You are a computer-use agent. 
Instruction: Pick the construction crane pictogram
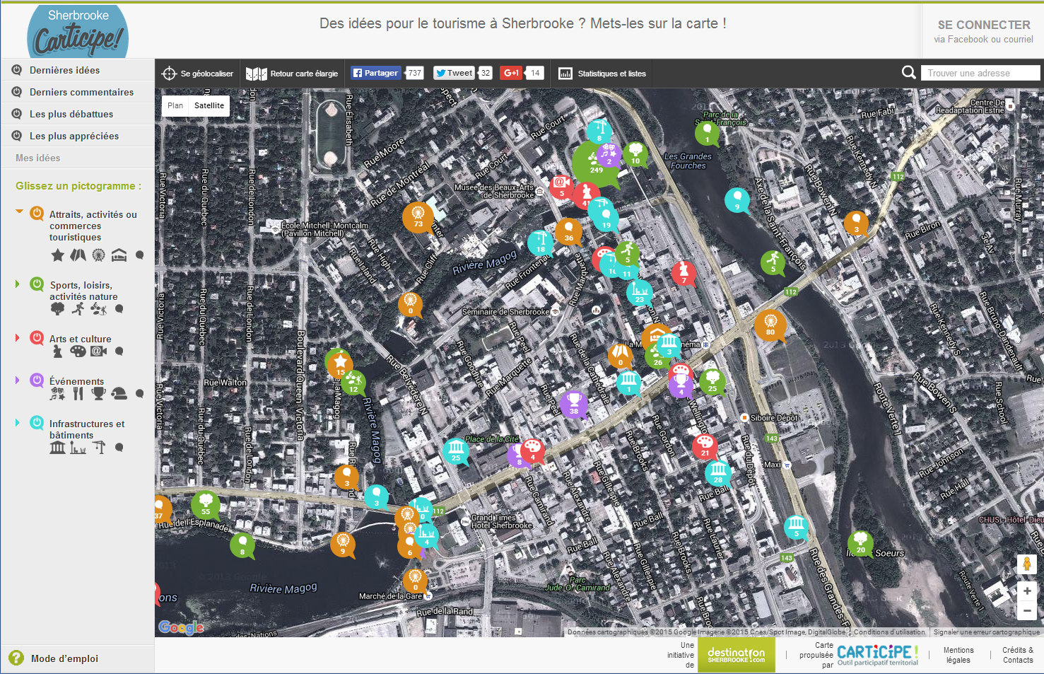point(99,447)
